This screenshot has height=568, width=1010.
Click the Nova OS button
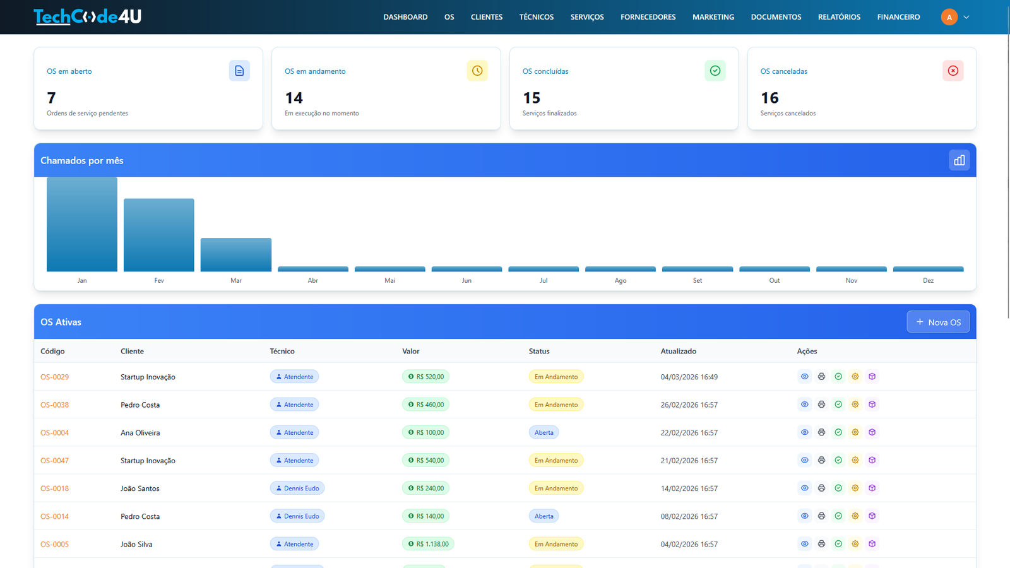(x=938, y=321)
